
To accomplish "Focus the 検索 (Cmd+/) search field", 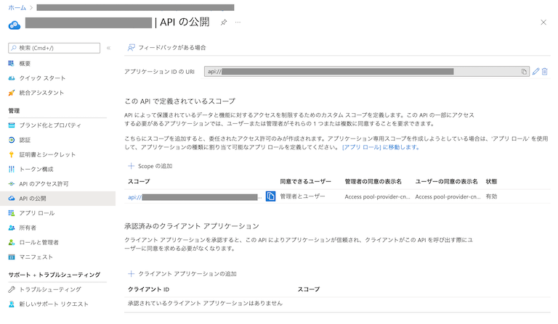I will (54, 48).
